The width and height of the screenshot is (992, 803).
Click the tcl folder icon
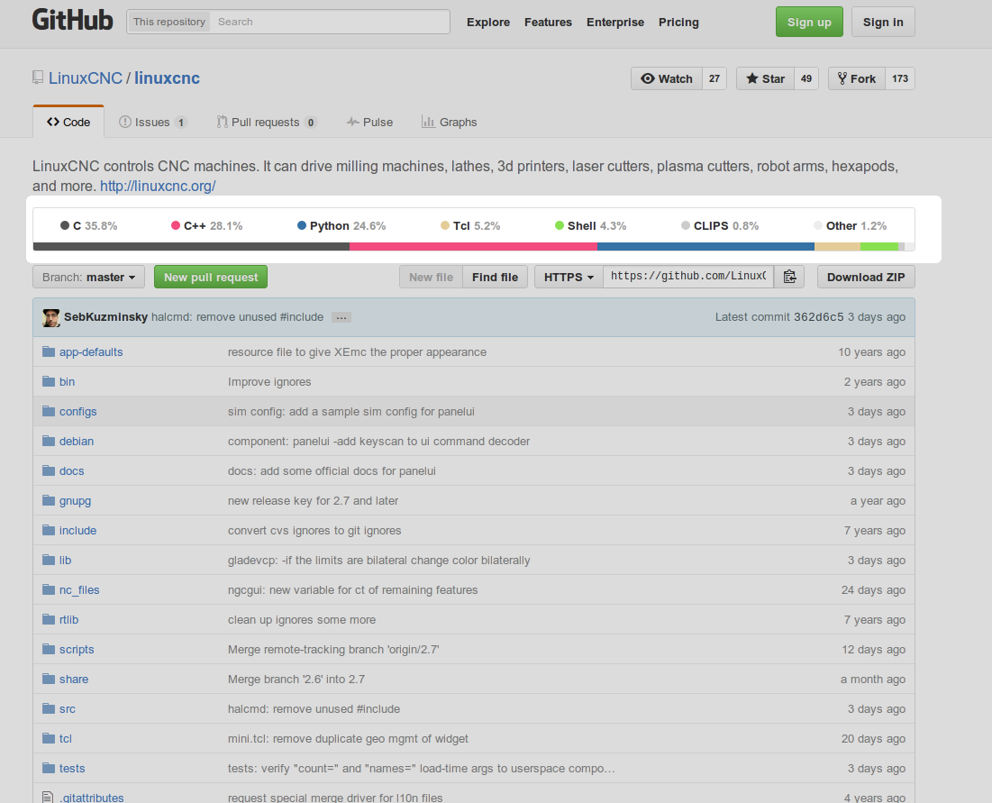click(x=49, y=738)
